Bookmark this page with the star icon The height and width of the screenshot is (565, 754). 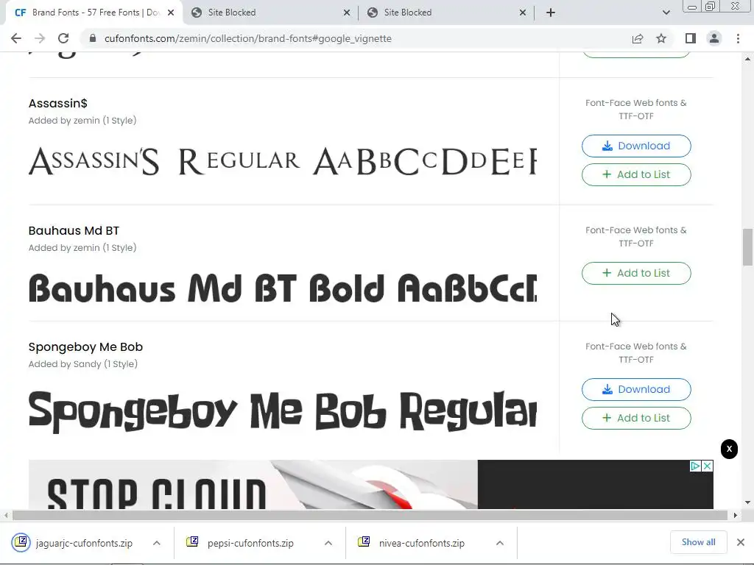pos(661,38)
